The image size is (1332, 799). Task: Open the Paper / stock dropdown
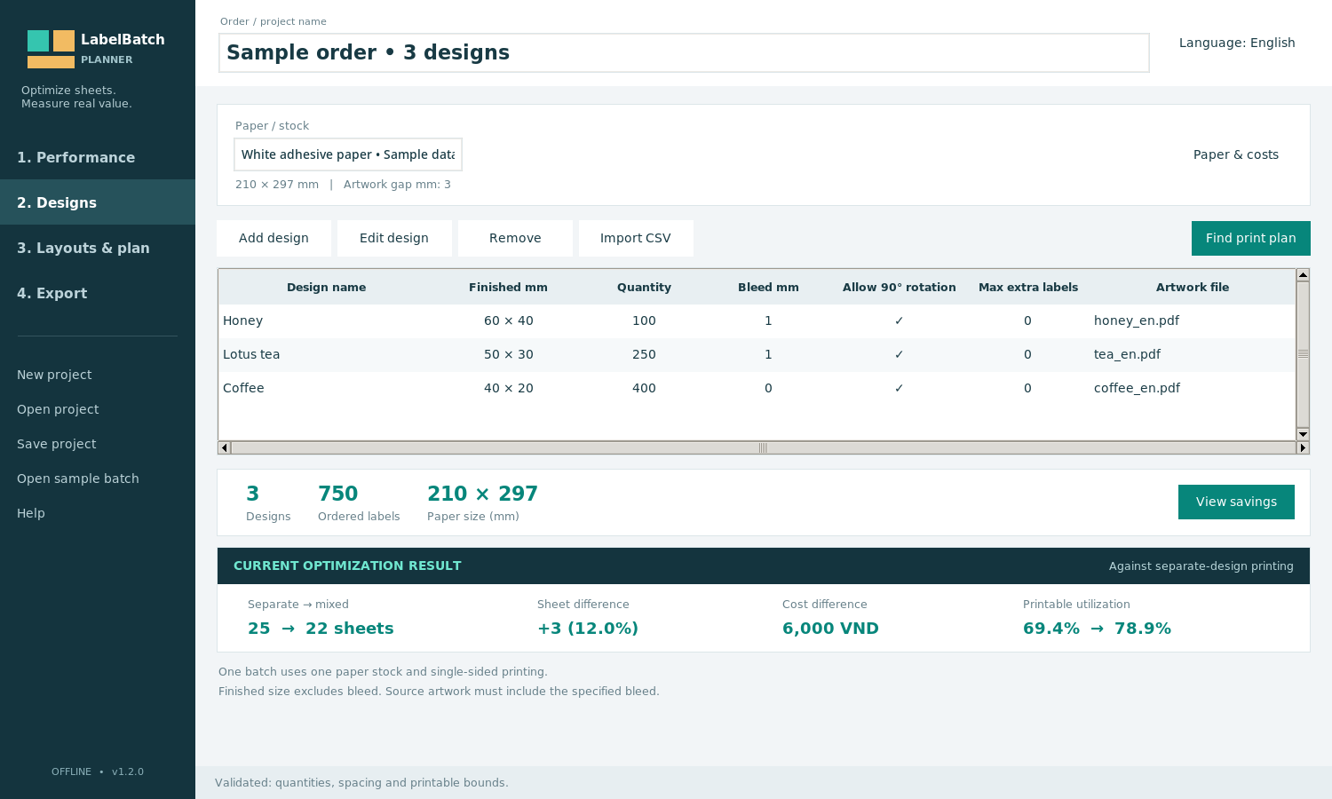348,154
